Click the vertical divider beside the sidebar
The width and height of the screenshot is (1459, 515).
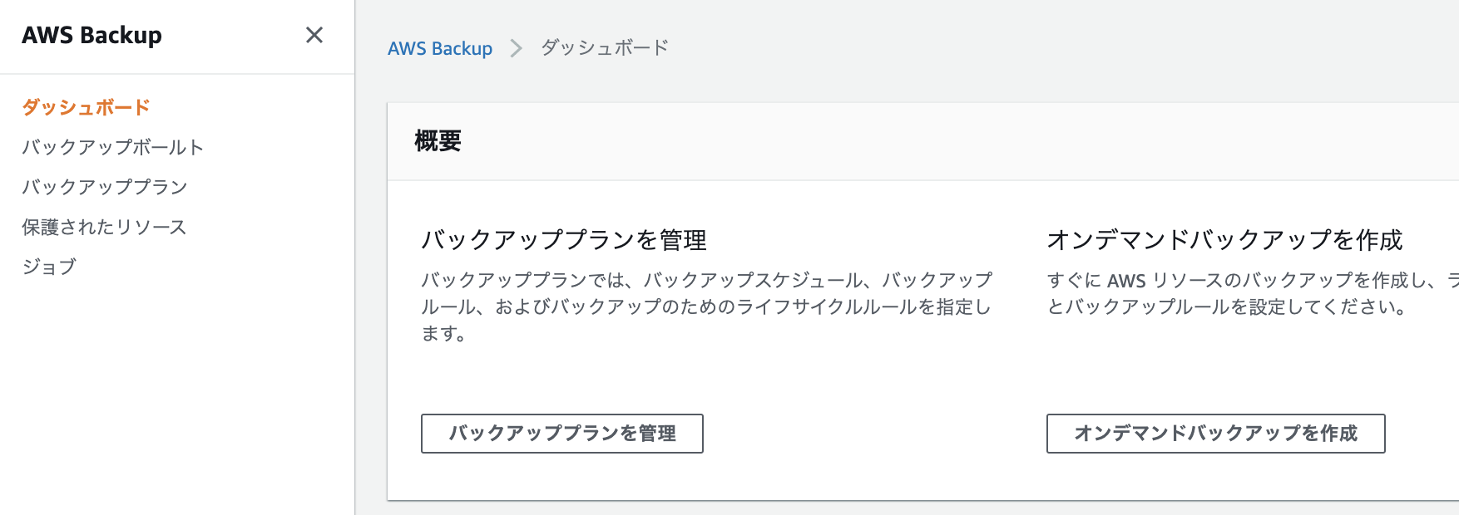point(355,257)
